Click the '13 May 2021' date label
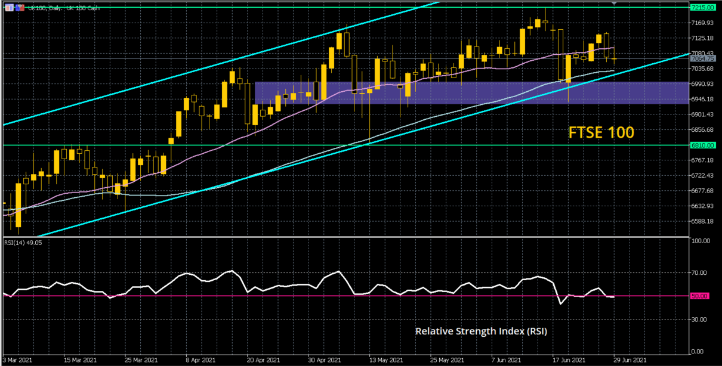Image resolution: width=722 pixels, height=366 pixels. pyautogui.click(x=387, y=360)
